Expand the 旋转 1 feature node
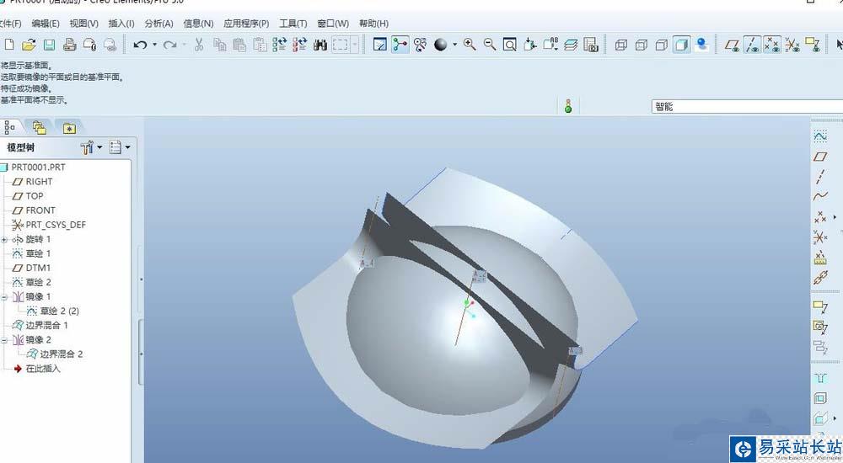Viewport: 843px width, 463px height. 4,239
